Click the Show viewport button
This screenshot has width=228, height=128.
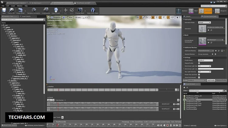click(x=71, y=17)
